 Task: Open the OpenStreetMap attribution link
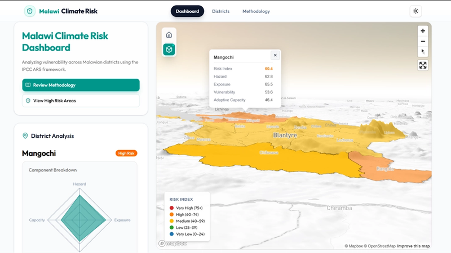[379, 246]
